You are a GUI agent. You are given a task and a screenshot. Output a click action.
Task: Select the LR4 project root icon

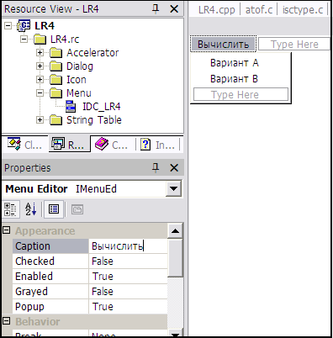(x=24, y=26)
